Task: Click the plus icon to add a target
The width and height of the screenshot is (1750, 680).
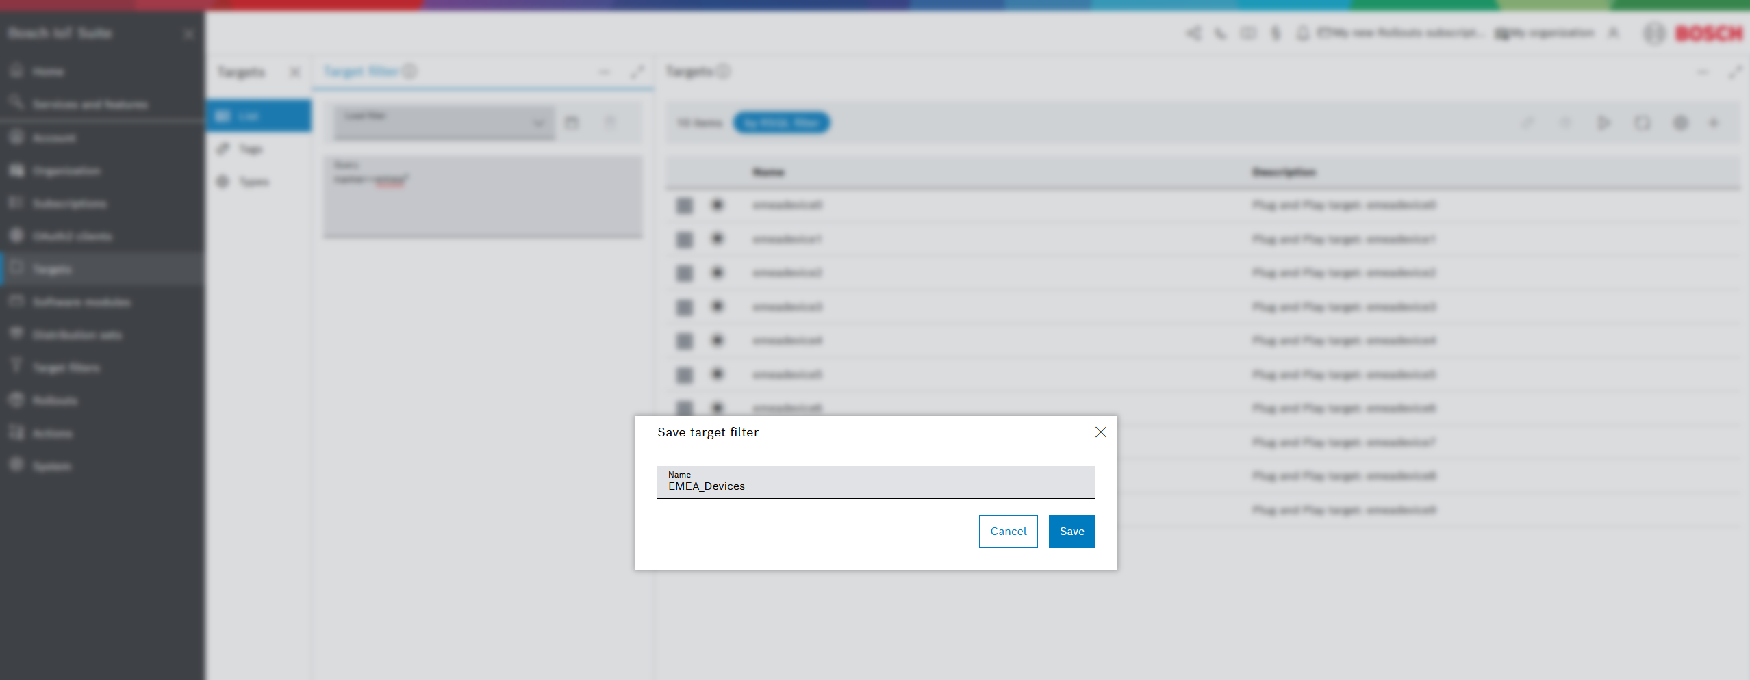Action: (x=1714, y=123)
